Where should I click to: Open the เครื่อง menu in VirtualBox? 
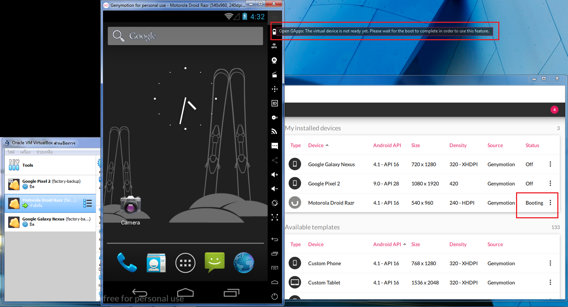point(25,152)
